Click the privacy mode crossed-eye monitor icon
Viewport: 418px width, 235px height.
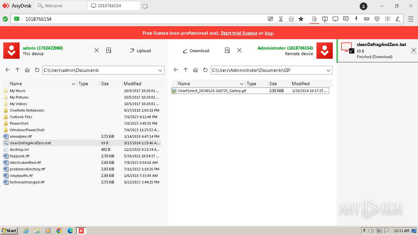[270, 19]
